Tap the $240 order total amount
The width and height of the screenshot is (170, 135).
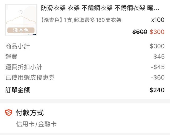click(157, 90)
